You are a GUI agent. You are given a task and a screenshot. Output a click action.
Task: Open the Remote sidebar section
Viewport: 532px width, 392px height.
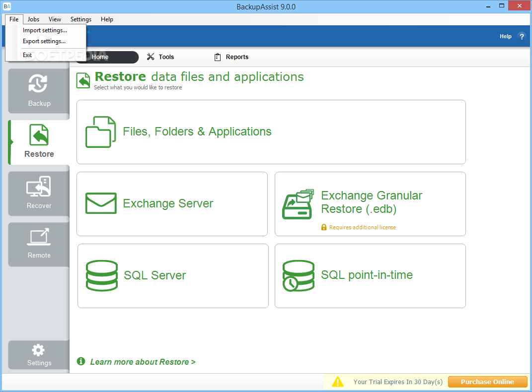click(39, 244)
